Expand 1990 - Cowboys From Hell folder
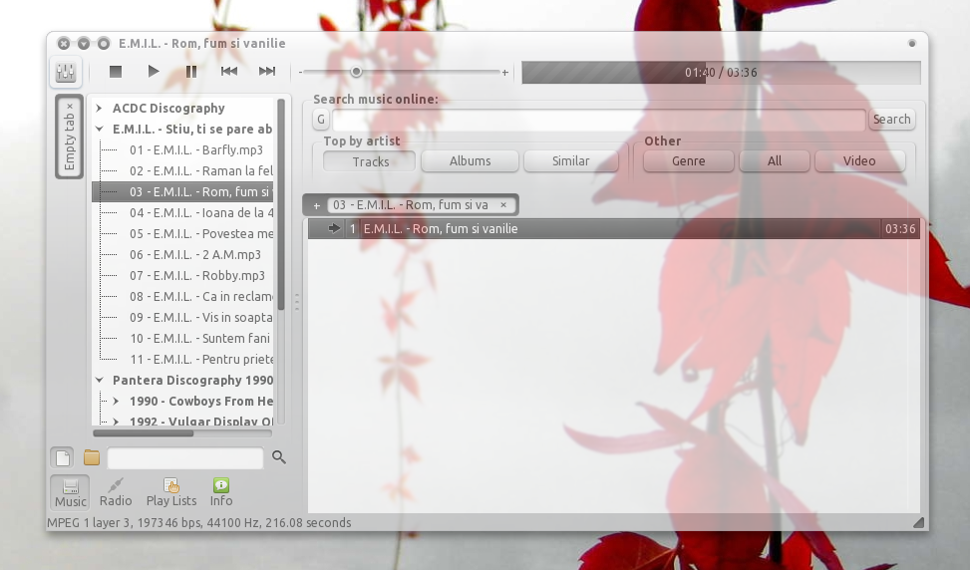The width and height of the screenshot is (970, 570). (x=116, y=402)
